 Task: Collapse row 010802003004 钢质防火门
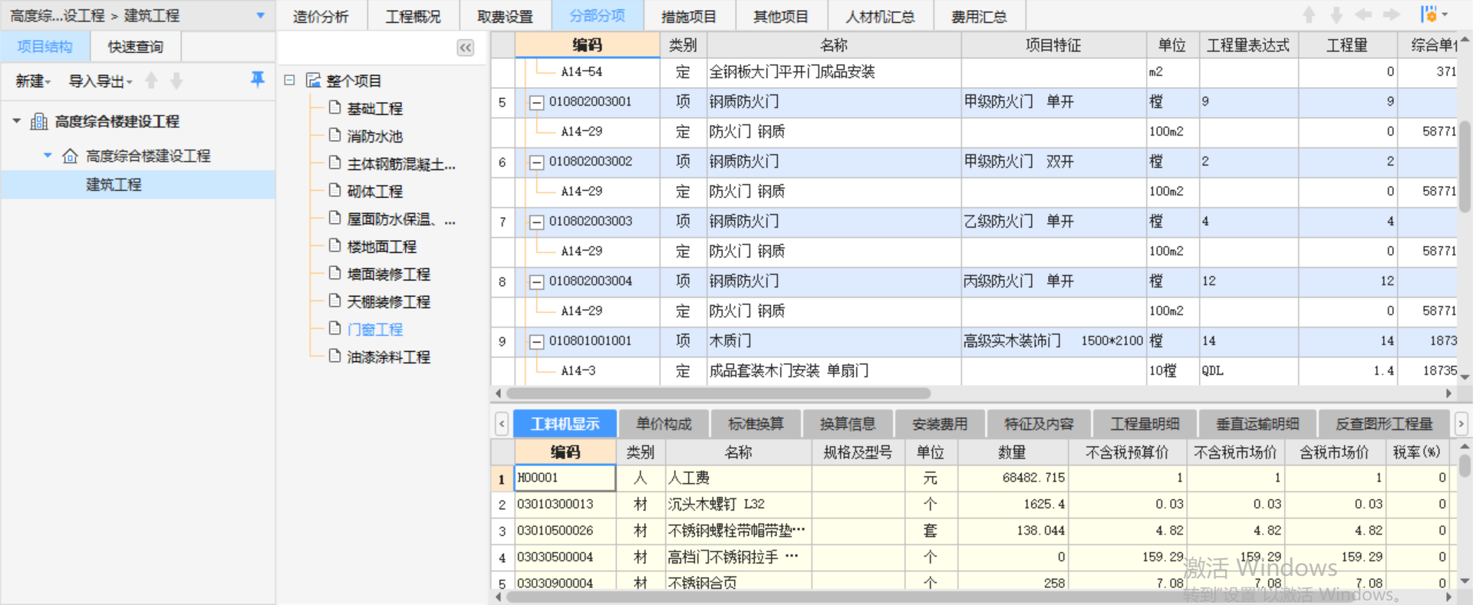pyautogui.click(x=537, y=281)
